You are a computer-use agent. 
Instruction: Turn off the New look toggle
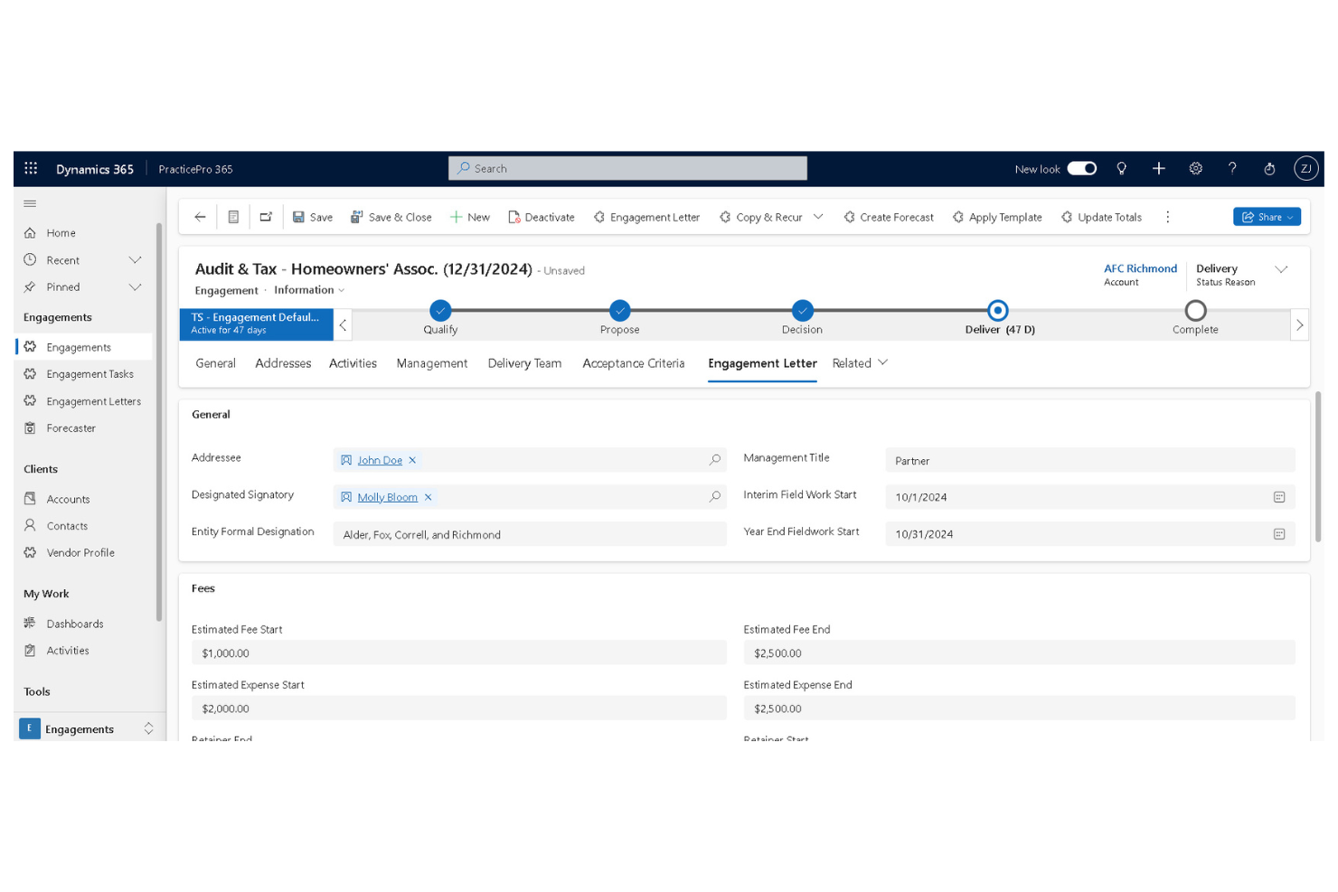(1081, 168)
